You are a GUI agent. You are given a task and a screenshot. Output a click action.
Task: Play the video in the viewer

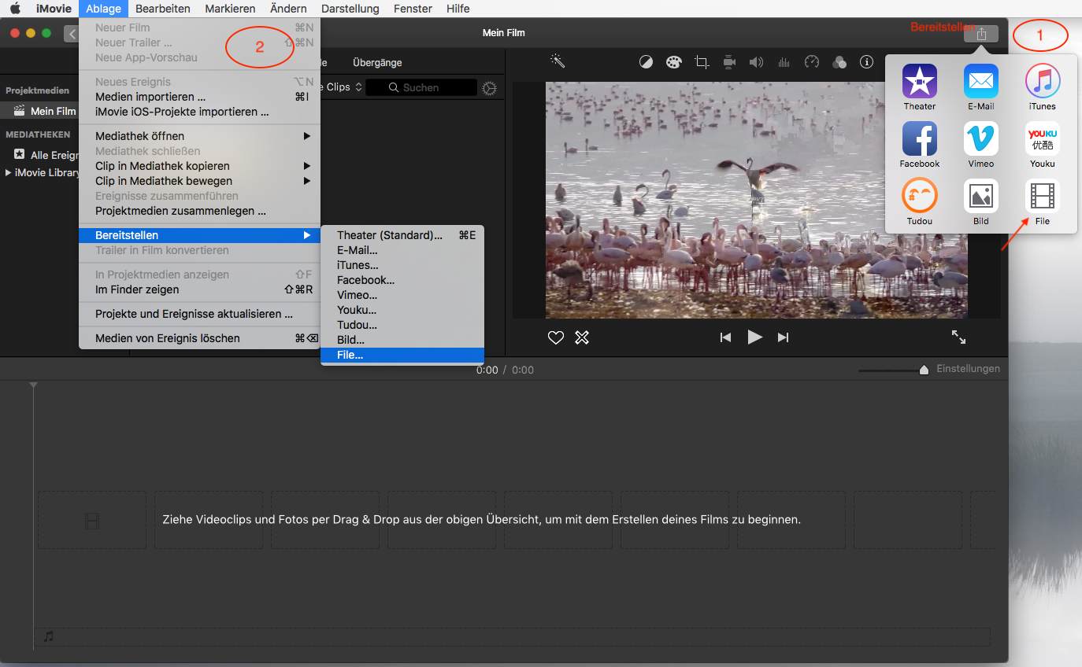tap(754, 337)
